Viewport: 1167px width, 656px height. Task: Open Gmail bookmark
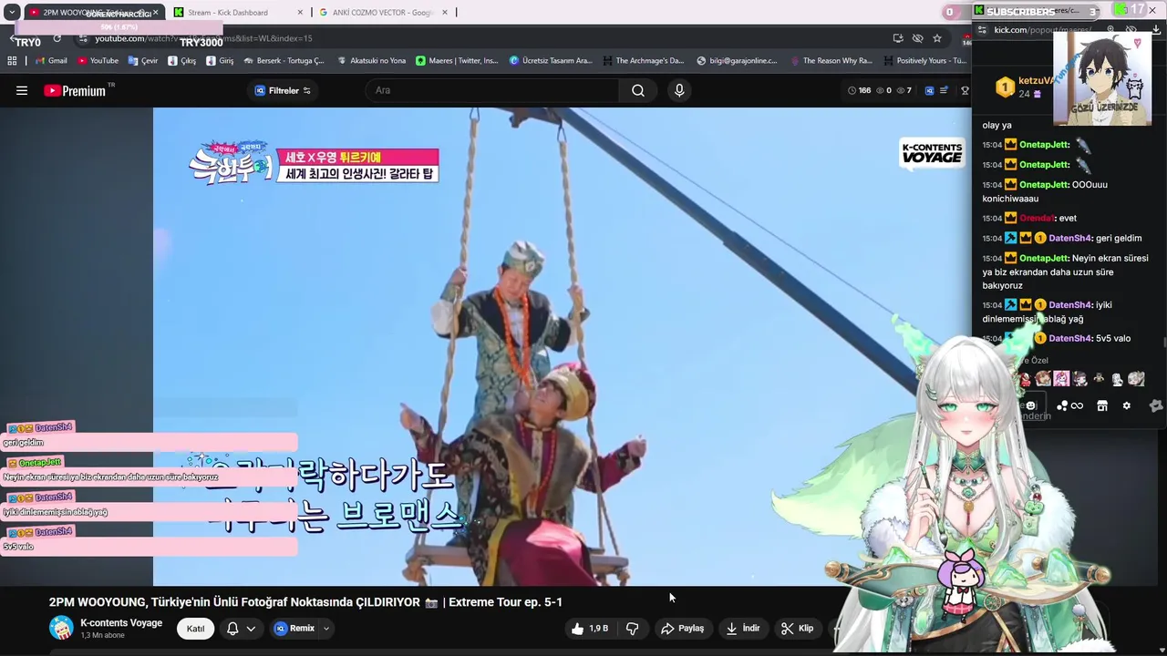(51, 61)
